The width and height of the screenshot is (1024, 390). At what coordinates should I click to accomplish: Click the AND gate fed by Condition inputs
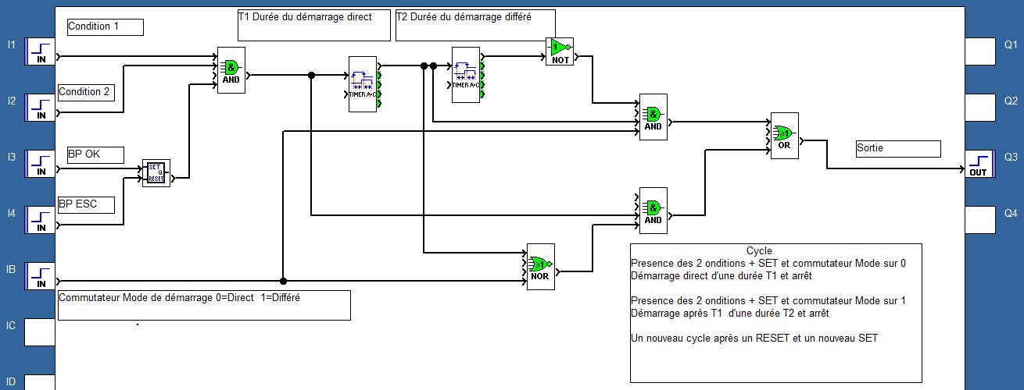231,74
